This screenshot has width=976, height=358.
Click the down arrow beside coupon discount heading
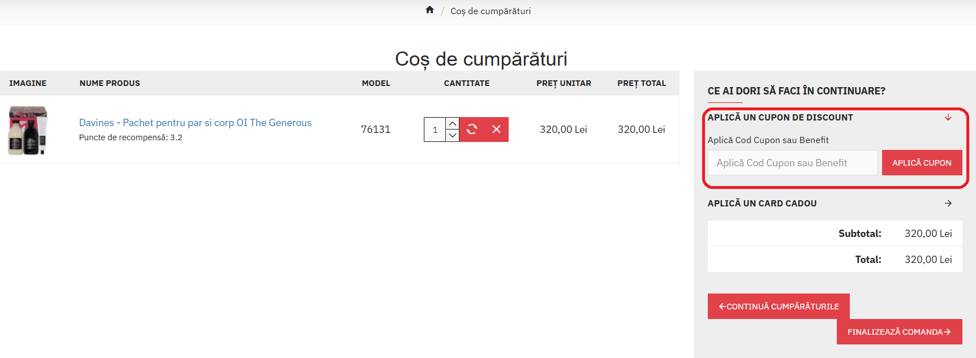coord(948,118)
